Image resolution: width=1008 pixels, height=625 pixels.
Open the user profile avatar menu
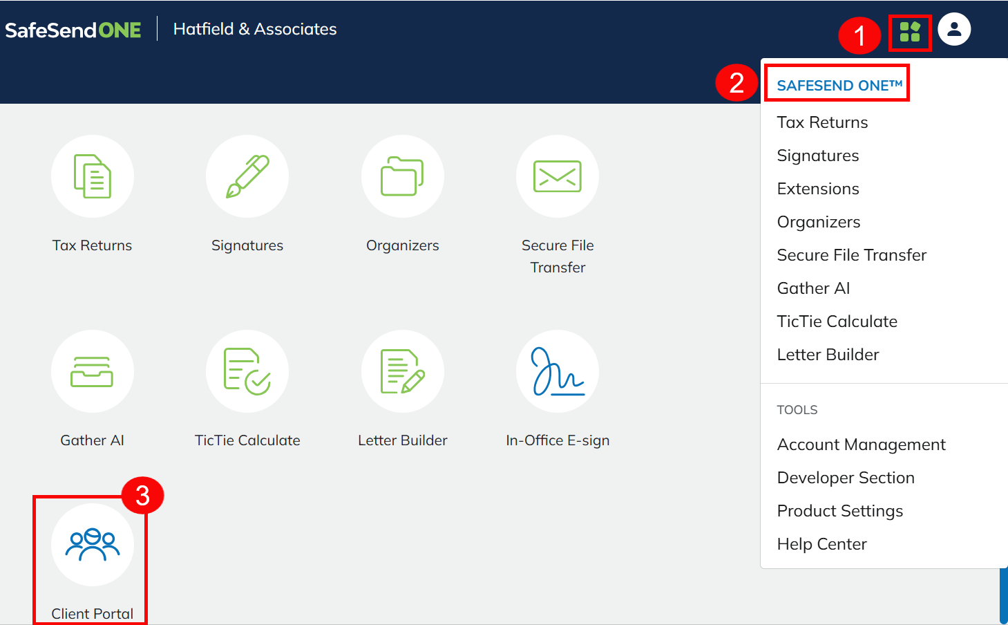(954, 29)
